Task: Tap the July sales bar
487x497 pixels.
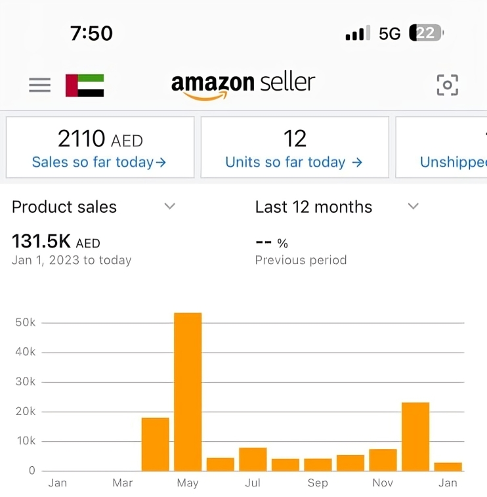Action: 253,460
